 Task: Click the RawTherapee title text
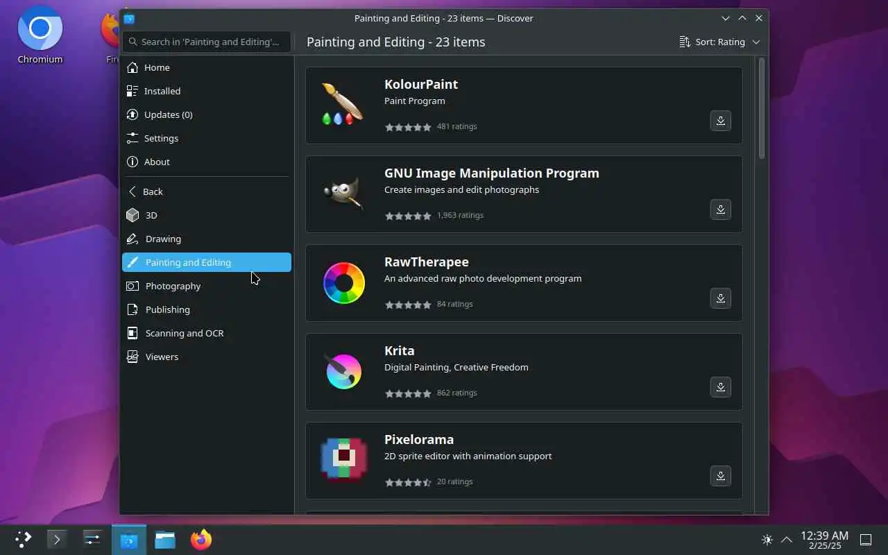[427, 262]
